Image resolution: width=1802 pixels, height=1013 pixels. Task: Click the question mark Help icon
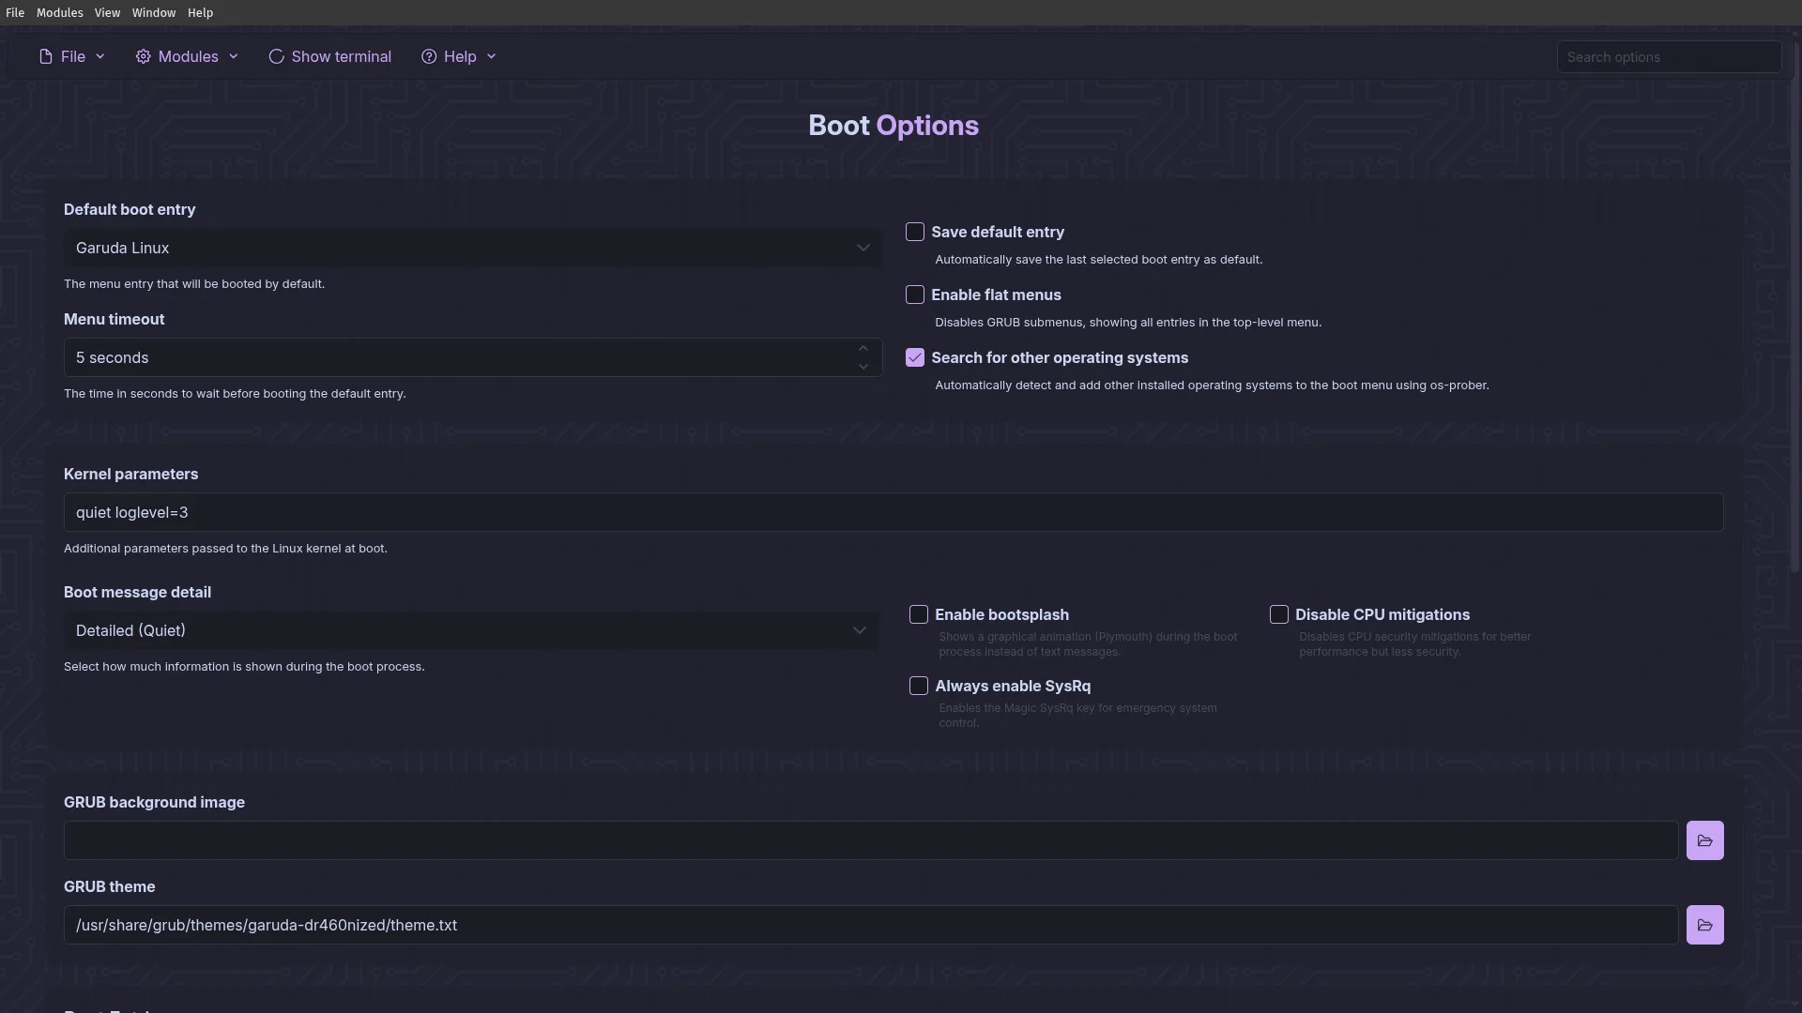click(429, 56)
